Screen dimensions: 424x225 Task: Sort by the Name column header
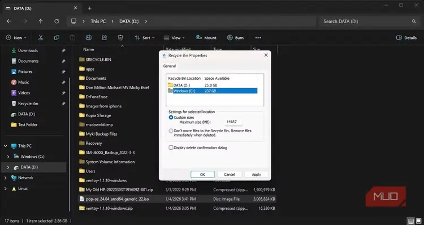[88, 50]
